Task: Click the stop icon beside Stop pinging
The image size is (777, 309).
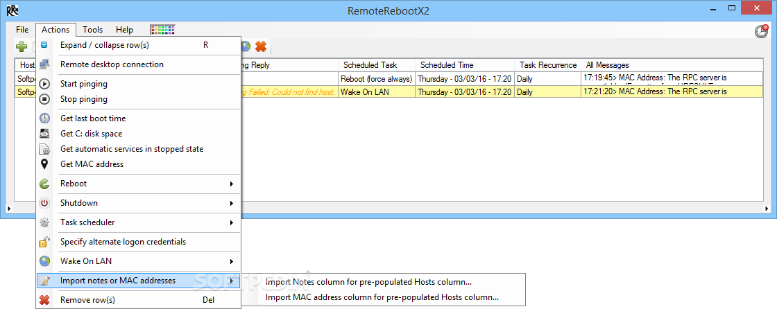Action: tap(44, 99)
